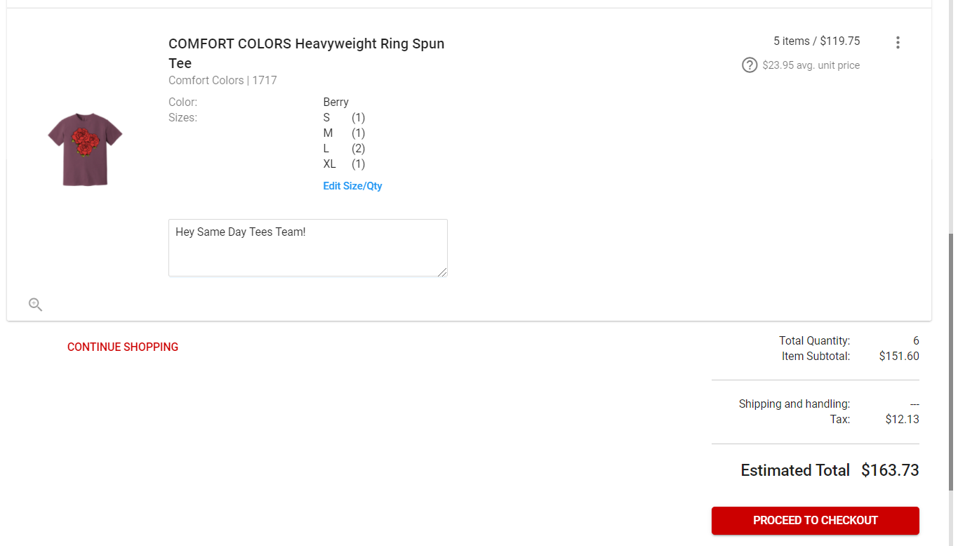The height and width of the screenshot is (546, 958).
Task: Click the magnifier zoom icon below shirt
Action: point(36,305)
